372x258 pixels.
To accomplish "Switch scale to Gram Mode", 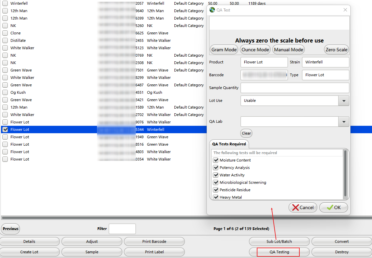I will pyautogui.click(x=224, y=50).
